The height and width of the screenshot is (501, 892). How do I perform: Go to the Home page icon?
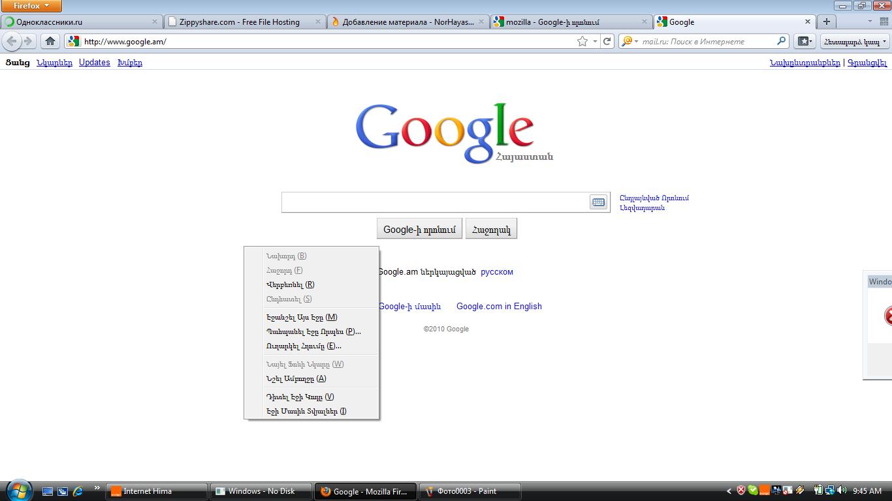[x=50, y=41]
